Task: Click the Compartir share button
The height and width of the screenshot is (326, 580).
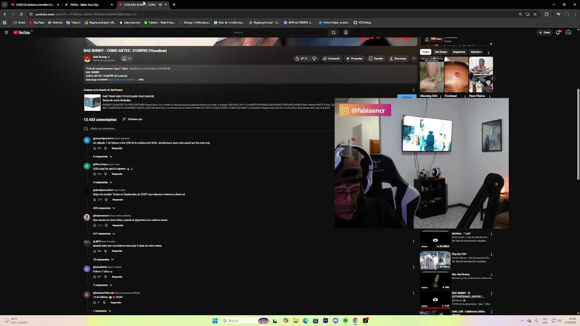Action: coord(331,58)
